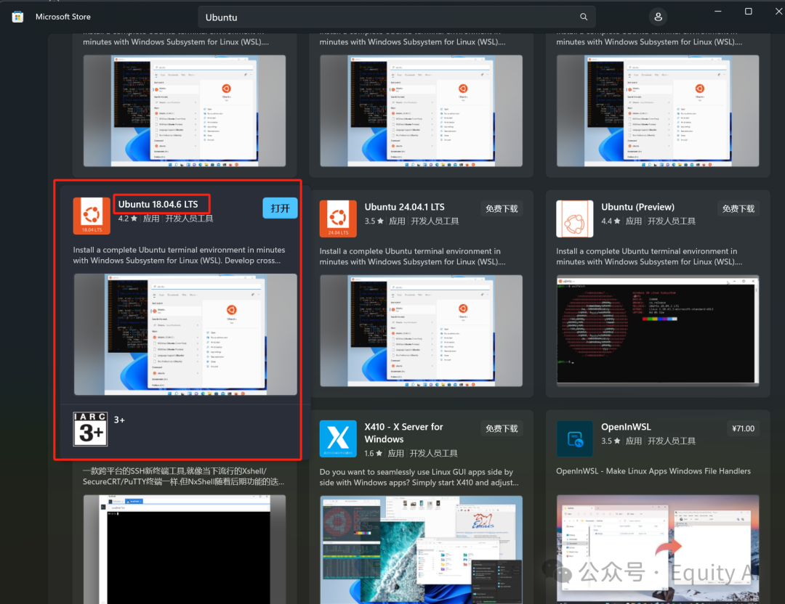The height and width of the screenshot is (604, 785).
Task: Click the Ubuntu 18.04.6 LTS screenshot thumbnail
Action: coord(185,335)
